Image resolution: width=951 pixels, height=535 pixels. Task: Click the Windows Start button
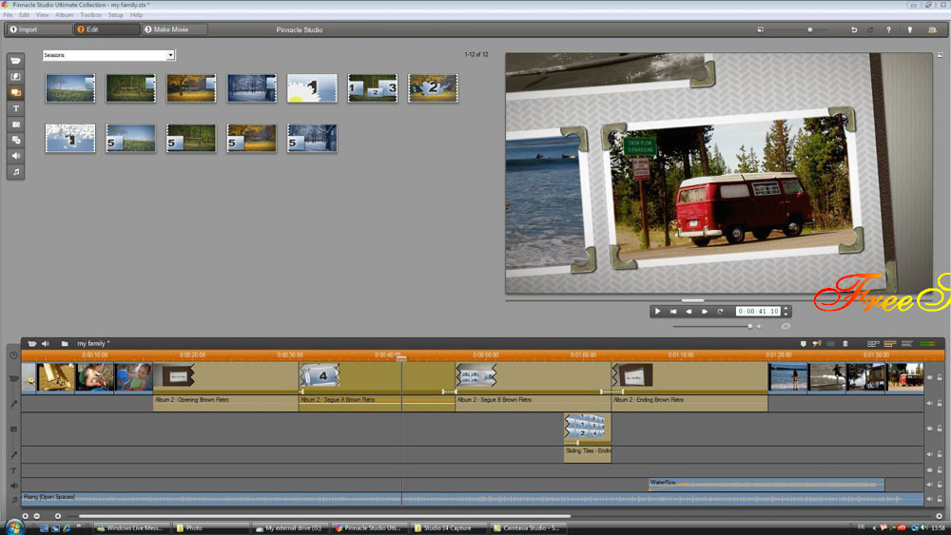(x=14, y=527)
